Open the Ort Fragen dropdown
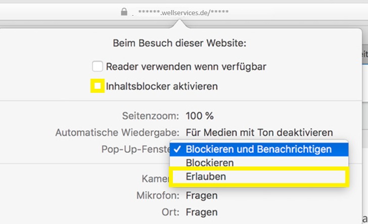Viewport: 368px width, 224px height. (201, 212)
